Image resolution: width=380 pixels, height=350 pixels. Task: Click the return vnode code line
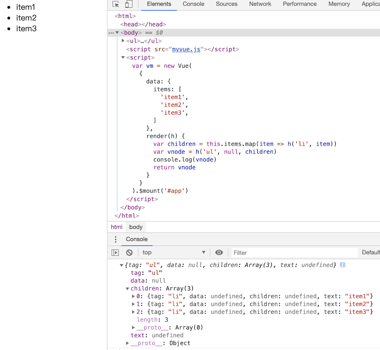tap(174, 168)
